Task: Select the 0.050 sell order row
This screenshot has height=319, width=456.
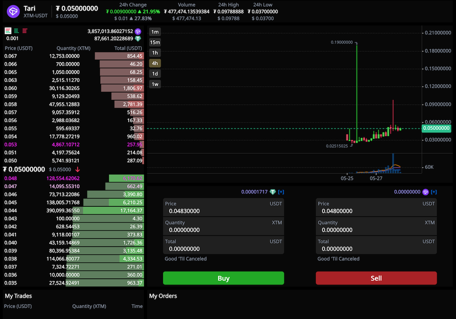Action: click(73, 160)
